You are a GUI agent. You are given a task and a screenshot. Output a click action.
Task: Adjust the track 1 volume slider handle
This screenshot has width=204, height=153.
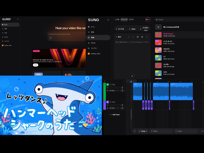click(x=122, y=87)
